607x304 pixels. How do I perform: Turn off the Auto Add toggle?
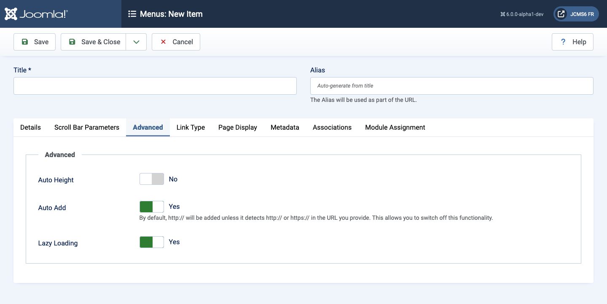pyautogui.click(x=152, y=206)
